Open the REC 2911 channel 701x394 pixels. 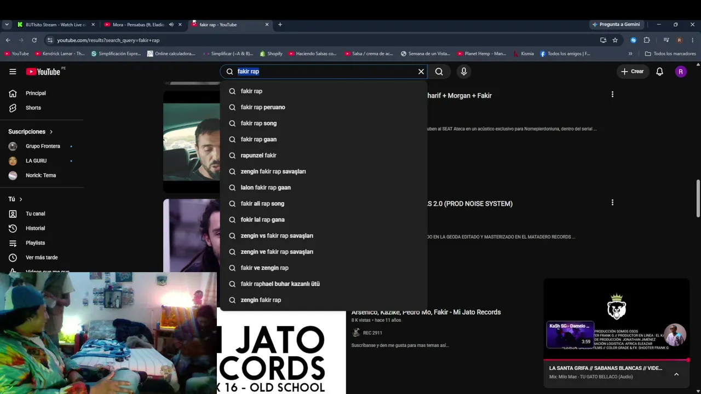coord(372,333)
